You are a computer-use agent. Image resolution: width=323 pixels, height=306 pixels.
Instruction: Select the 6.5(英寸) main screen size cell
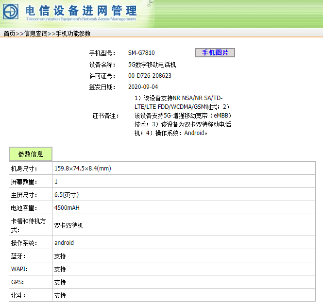(x=67, y=195)
